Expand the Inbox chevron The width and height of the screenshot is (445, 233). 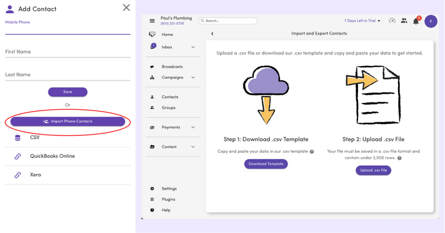pyautogui.click(x=193, y=47)
